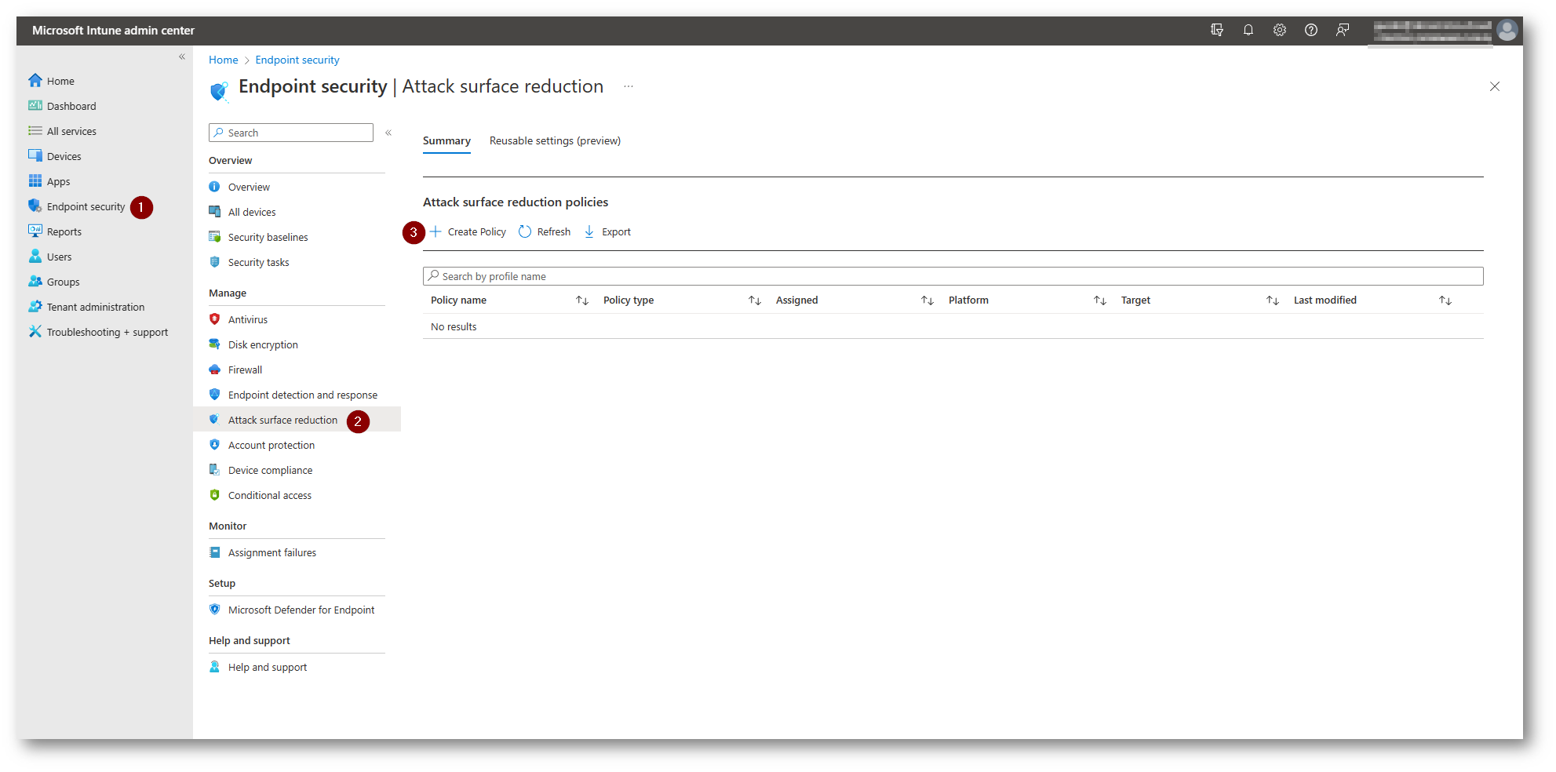Click the Home breadcrumb link
Viewport: 1556px width, 772px height.
223,60
